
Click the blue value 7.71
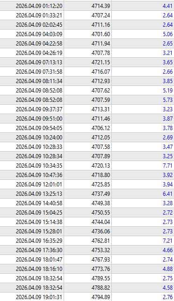tap(168, 166)
